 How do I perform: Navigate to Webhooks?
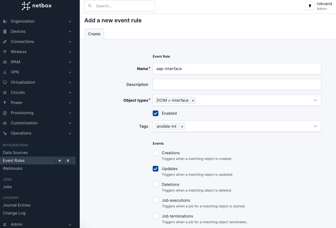(12, 168)
